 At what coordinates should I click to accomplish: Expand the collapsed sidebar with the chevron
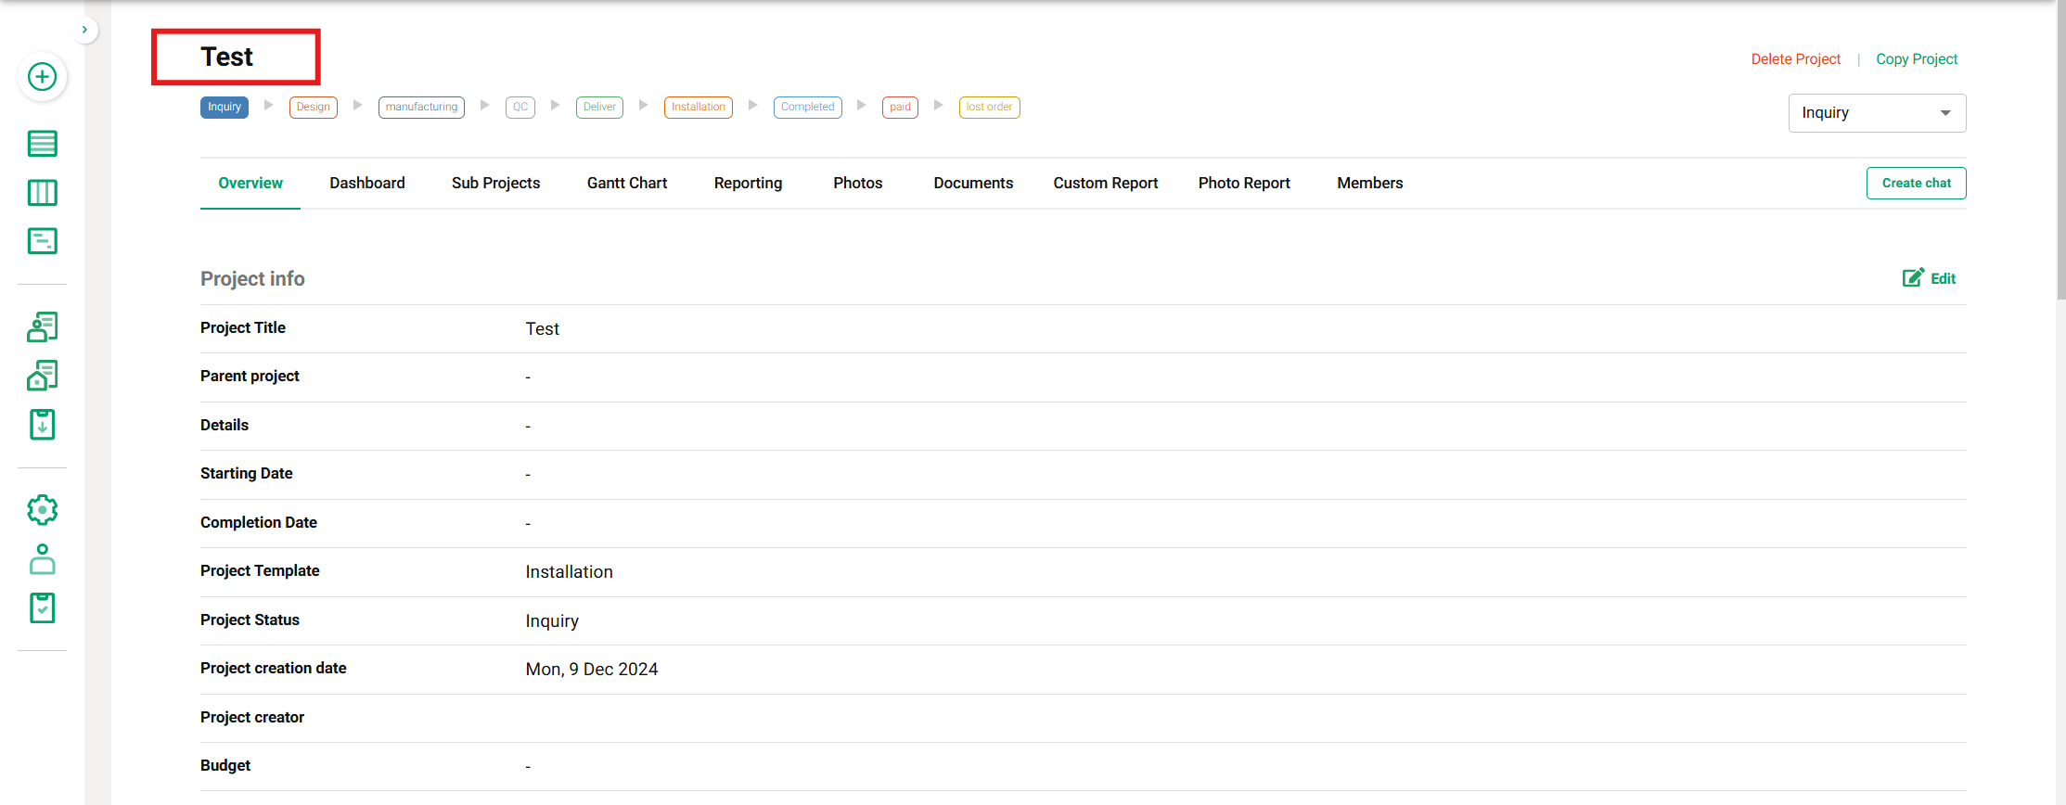coord(84,30)
